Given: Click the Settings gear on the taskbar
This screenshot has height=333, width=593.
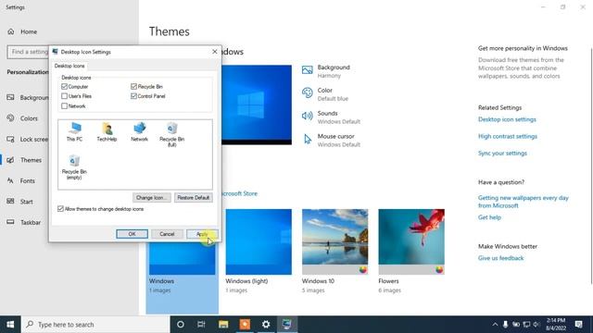Looking at the screenshot, I should click(266, 325).
